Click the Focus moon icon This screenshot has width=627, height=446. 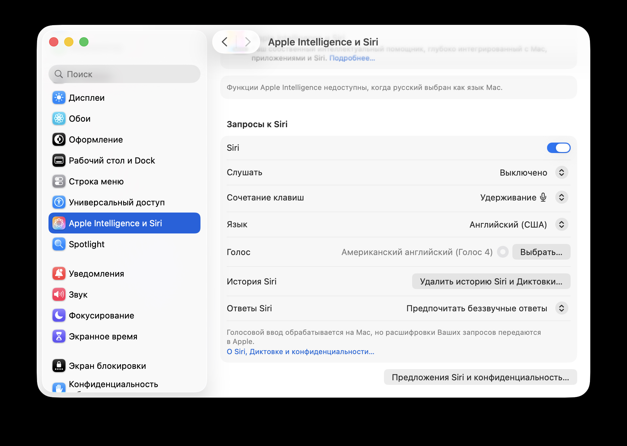coord(59,316)
